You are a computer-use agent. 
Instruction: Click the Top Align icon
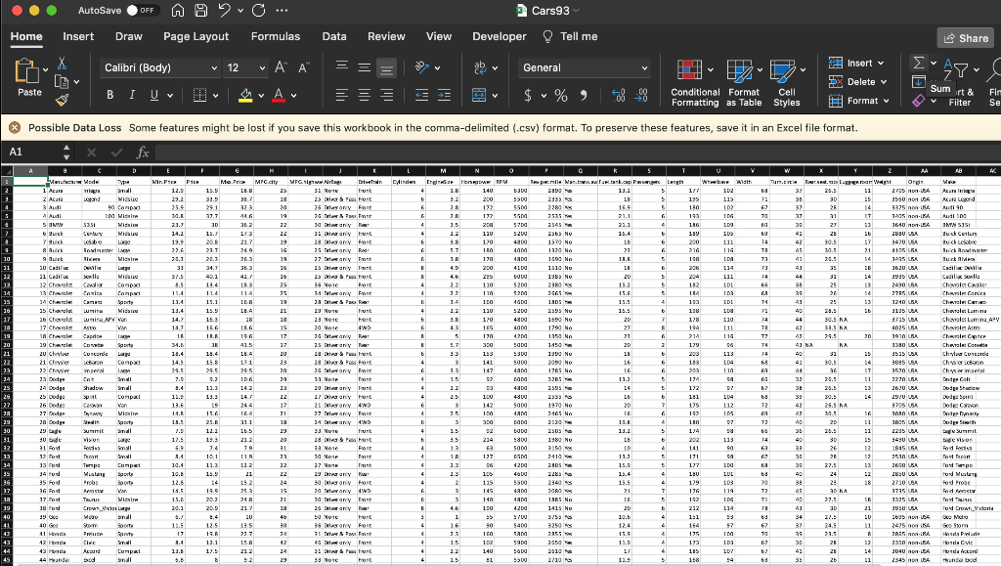click(342, 67)
